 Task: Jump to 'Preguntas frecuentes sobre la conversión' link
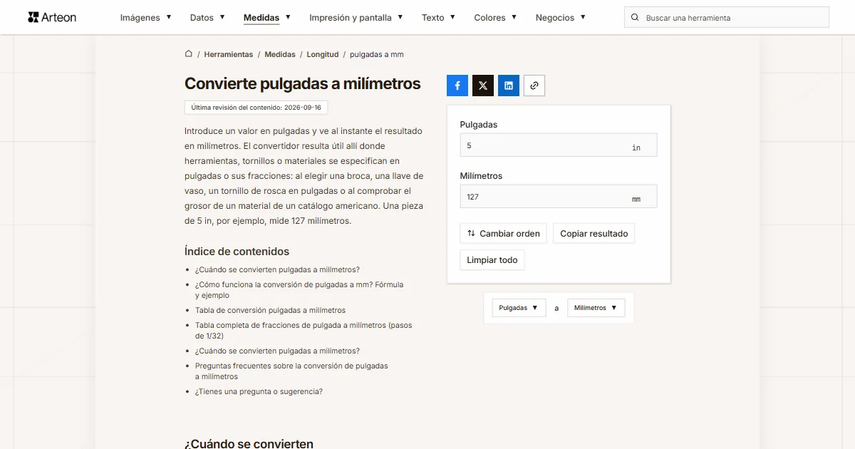pos(291,371)
